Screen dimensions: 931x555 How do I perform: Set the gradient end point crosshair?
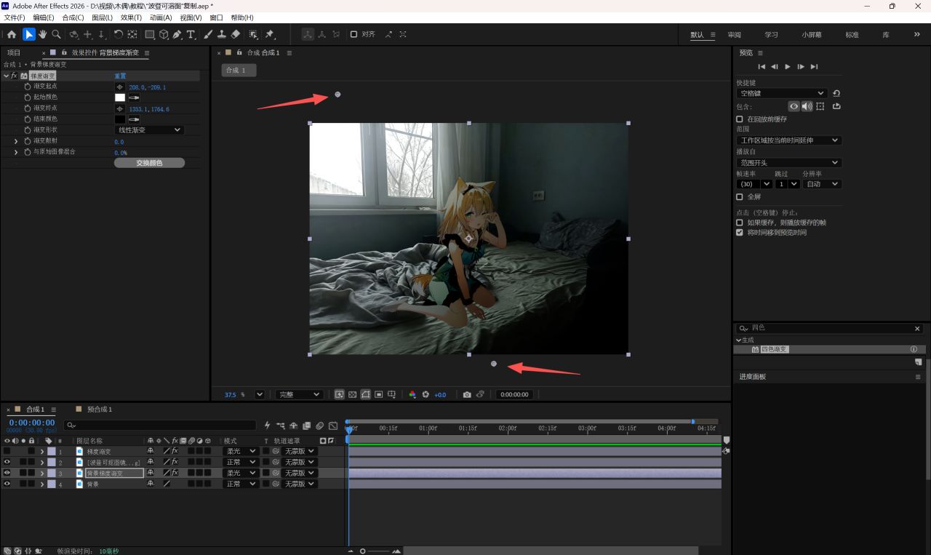(120, 108)
